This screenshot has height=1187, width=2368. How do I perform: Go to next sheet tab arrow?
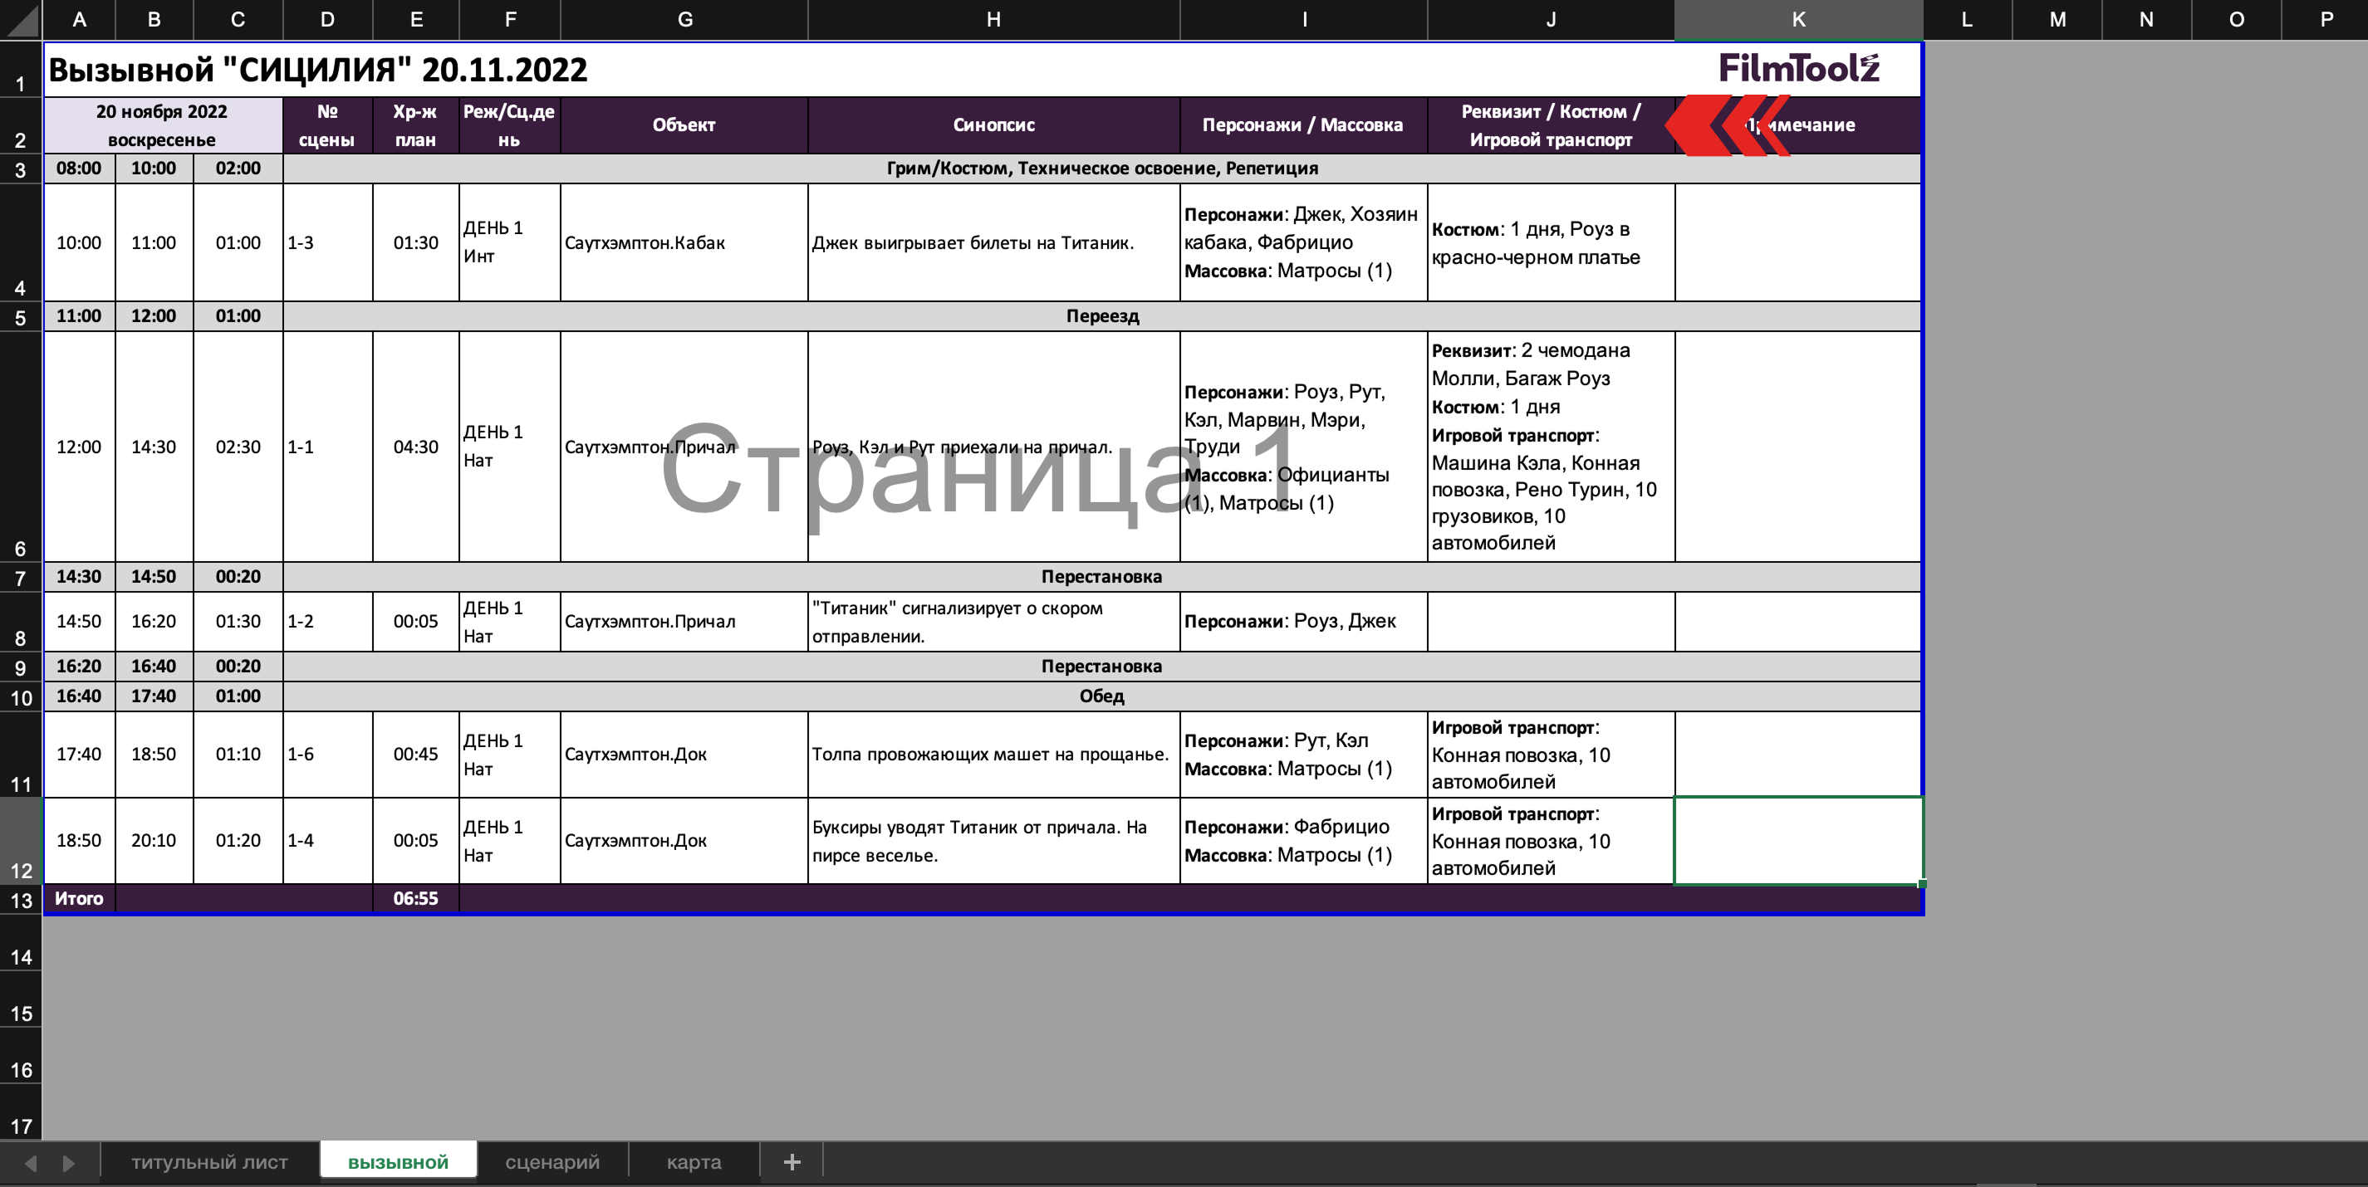click(68, 1163)
